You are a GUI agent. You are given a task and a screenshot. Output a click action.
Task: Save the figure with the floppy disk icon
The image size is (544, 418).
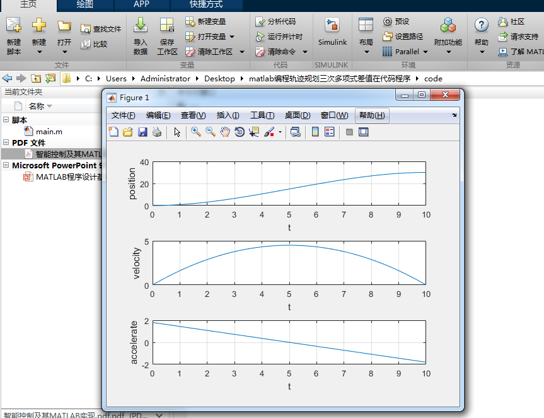pyautogui.click(x=142, y=132)
